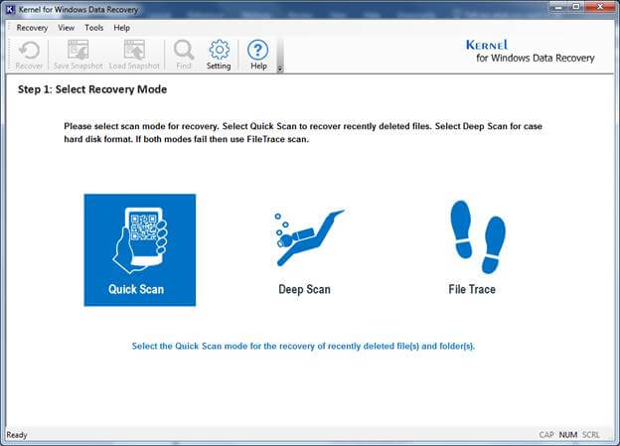Open the View menu
The height and width of the screenshot is (446, 620).
coord(66,28)
